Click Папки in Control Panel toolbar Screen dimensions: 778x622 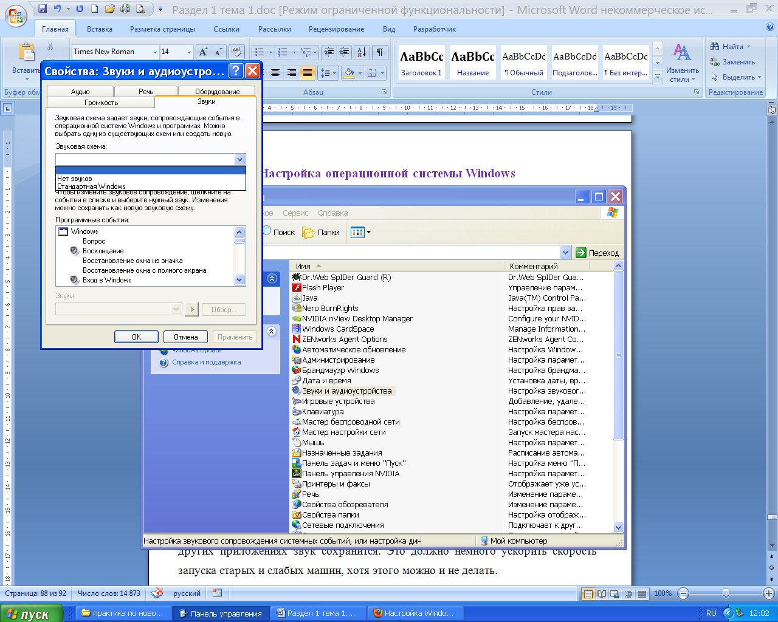[x=321, y=232]
